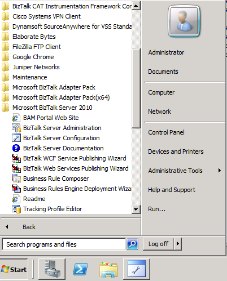Open Server Manager from taskbar
This screenshot has height=281, width=227.
click(x=52, y=269)
